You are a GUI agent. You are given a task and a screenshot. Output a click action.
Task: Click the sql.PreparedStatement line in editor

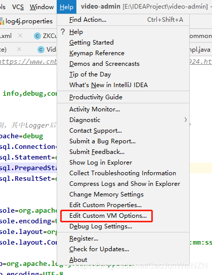[x=28, y=168]
